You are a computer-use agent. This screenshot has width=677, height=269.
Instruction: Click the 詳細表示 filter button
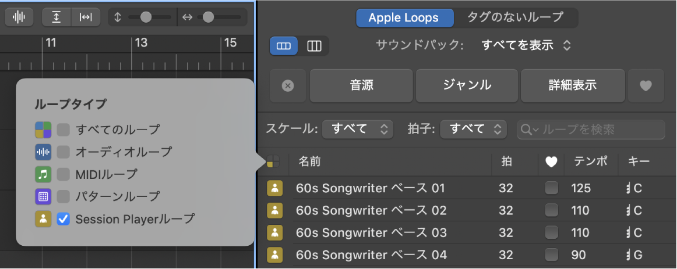(x=573, y=85)
